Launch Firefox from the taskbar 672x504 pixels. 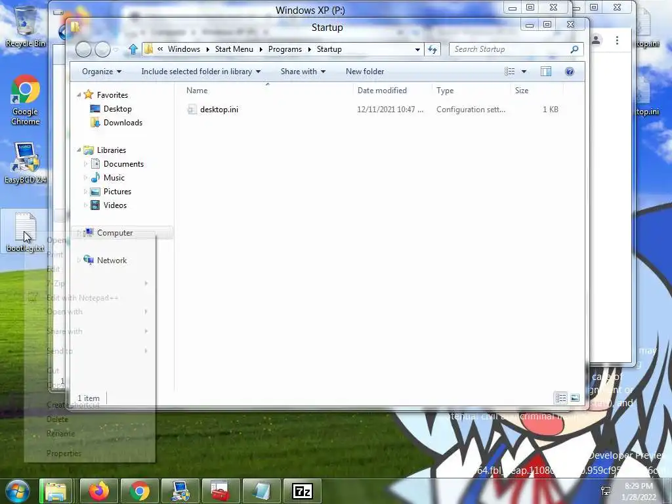tap(99, 491)
